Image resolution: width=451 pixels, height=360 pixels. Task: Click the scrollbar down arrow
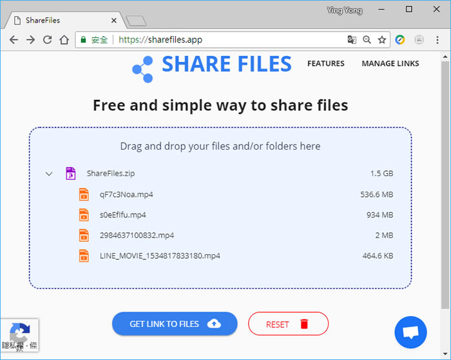tap(445, 354)
